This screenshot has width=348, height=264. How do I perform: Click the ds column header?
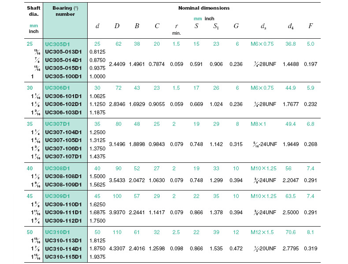pos(263,26)
